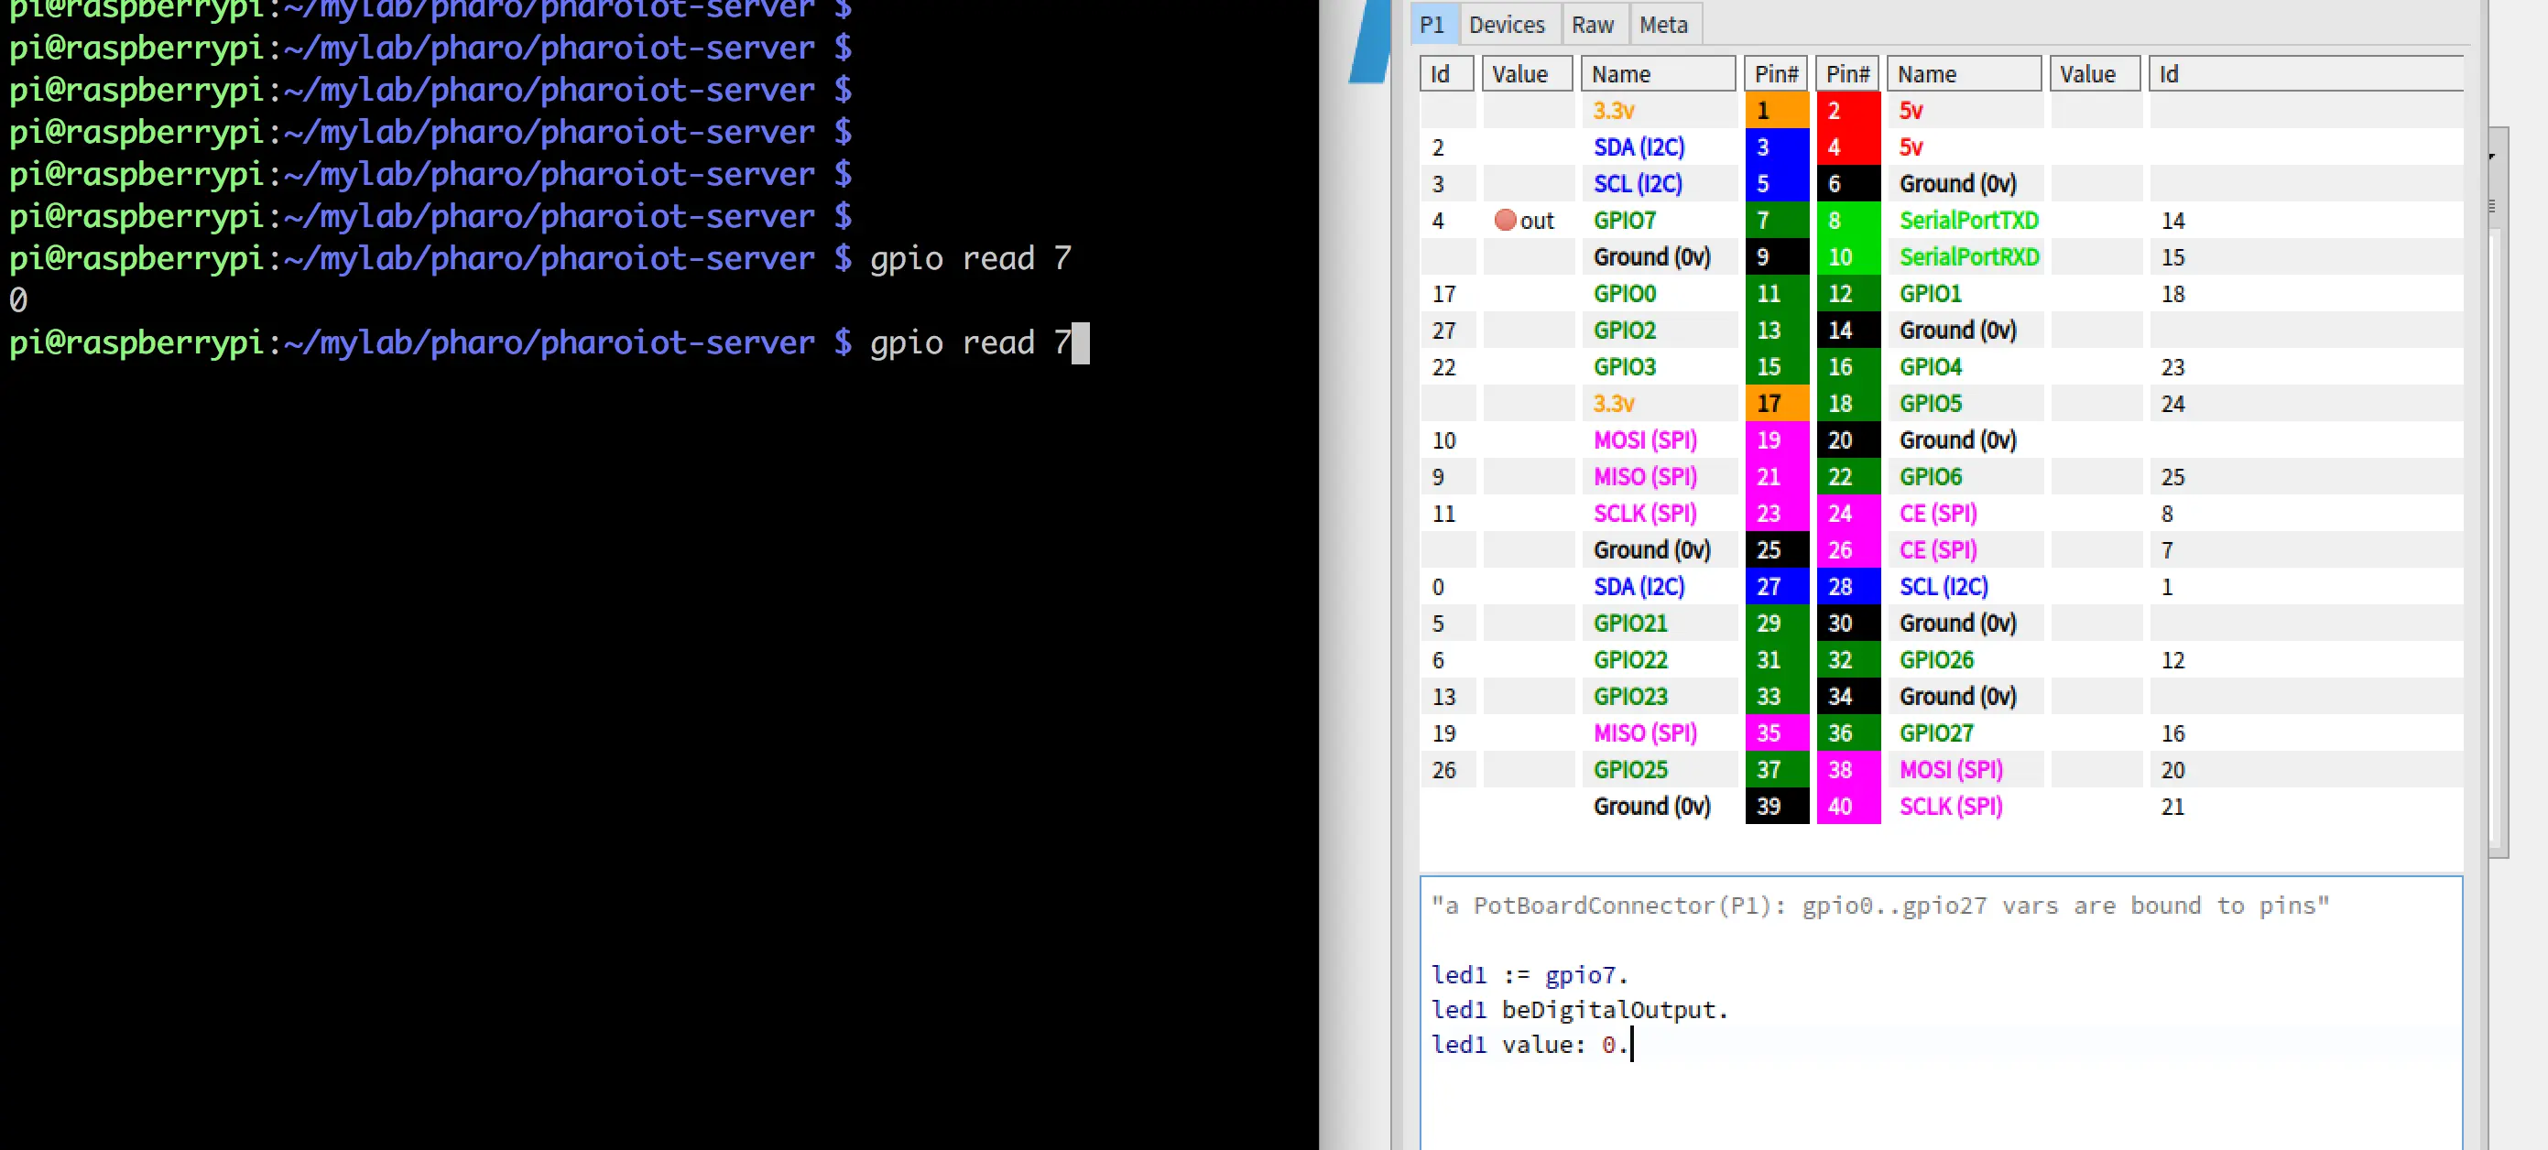Image resolution: width=2548 pixels, height=1150 pixels.
Task: Click bright green pin 8 cell
Action: pyautogui.click(x=1846, y=220)
